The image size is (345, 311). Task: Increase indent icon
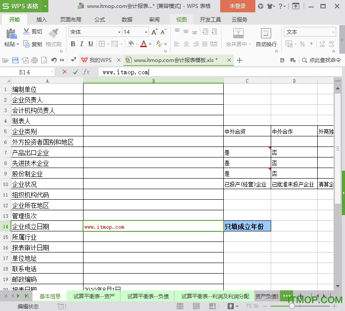pos(214,32)
